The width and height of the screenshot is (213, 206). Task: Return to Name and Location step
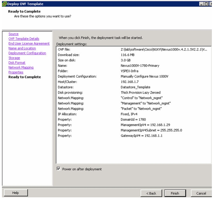click(x=22, y=48)
